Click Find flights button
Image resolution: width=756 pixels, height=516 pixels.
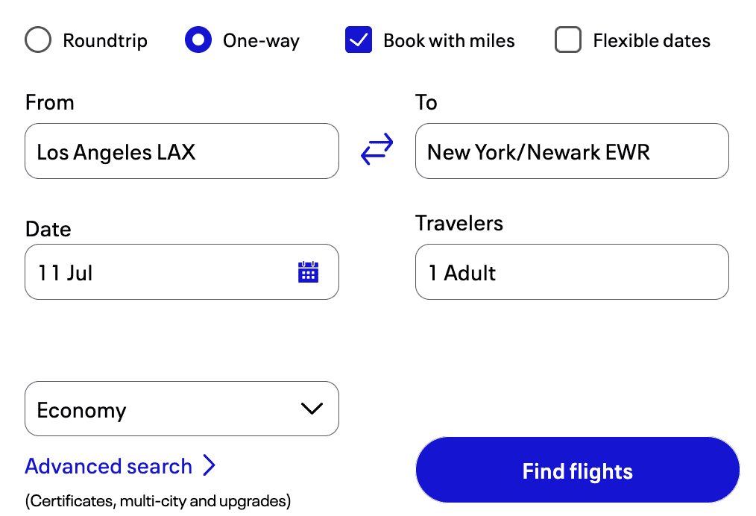click(x=577, y=471)
